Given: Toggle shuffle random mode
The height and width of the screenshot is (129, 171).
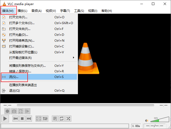Looking at the screenshot, I should [x=68, y=119].
